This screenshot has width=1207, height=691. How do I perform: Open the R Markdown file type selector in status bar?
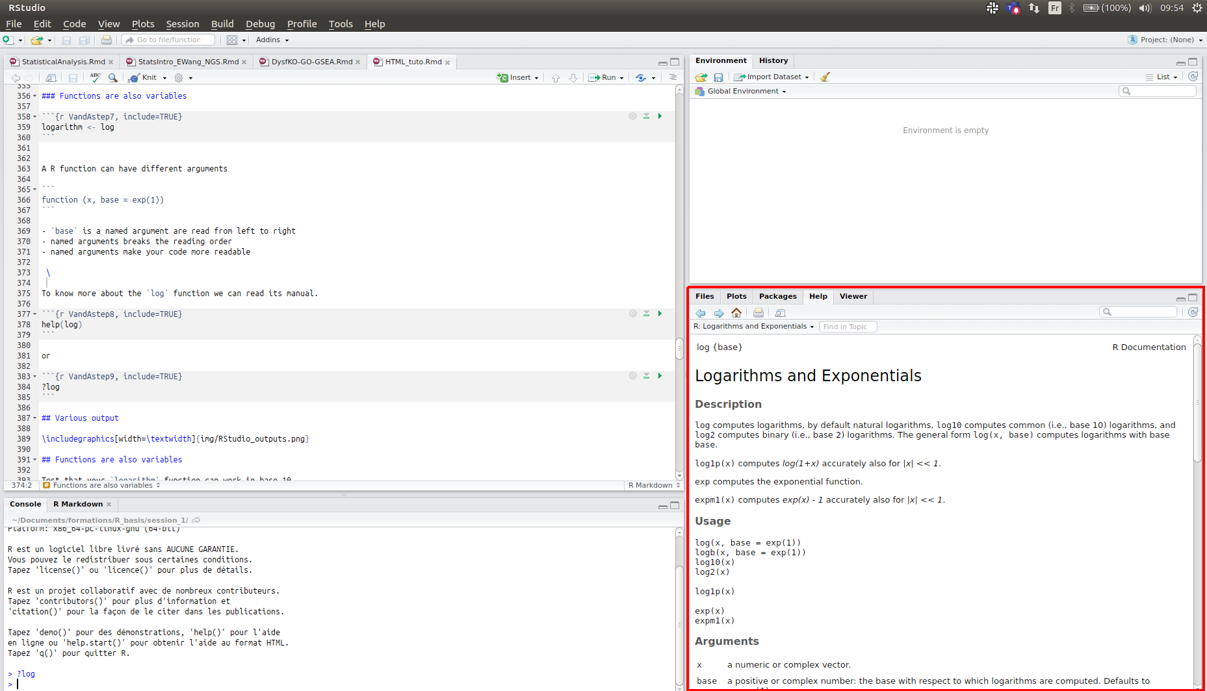(x=655, y=486)
